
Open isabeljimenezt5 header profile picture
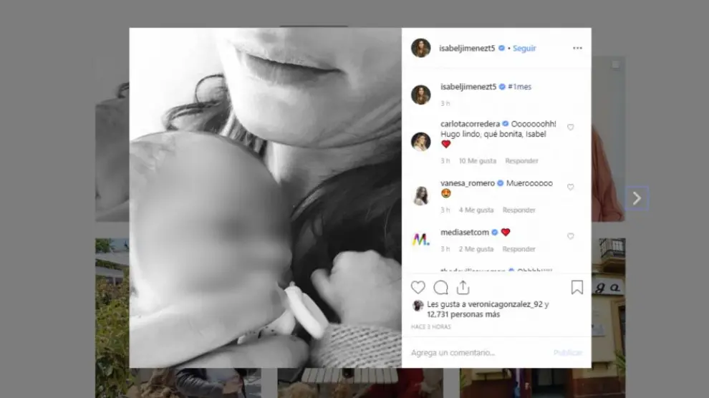(x=420, y=48)
